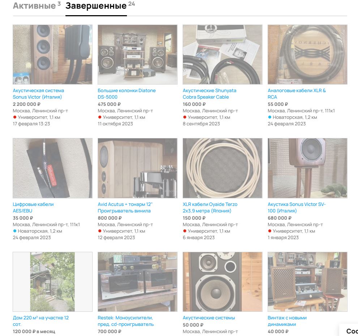The image size is (358, 336).
Task: Open Аналоговые кабели XLR & RCA link
Action: pyautogui.click(x=297, y=94)
